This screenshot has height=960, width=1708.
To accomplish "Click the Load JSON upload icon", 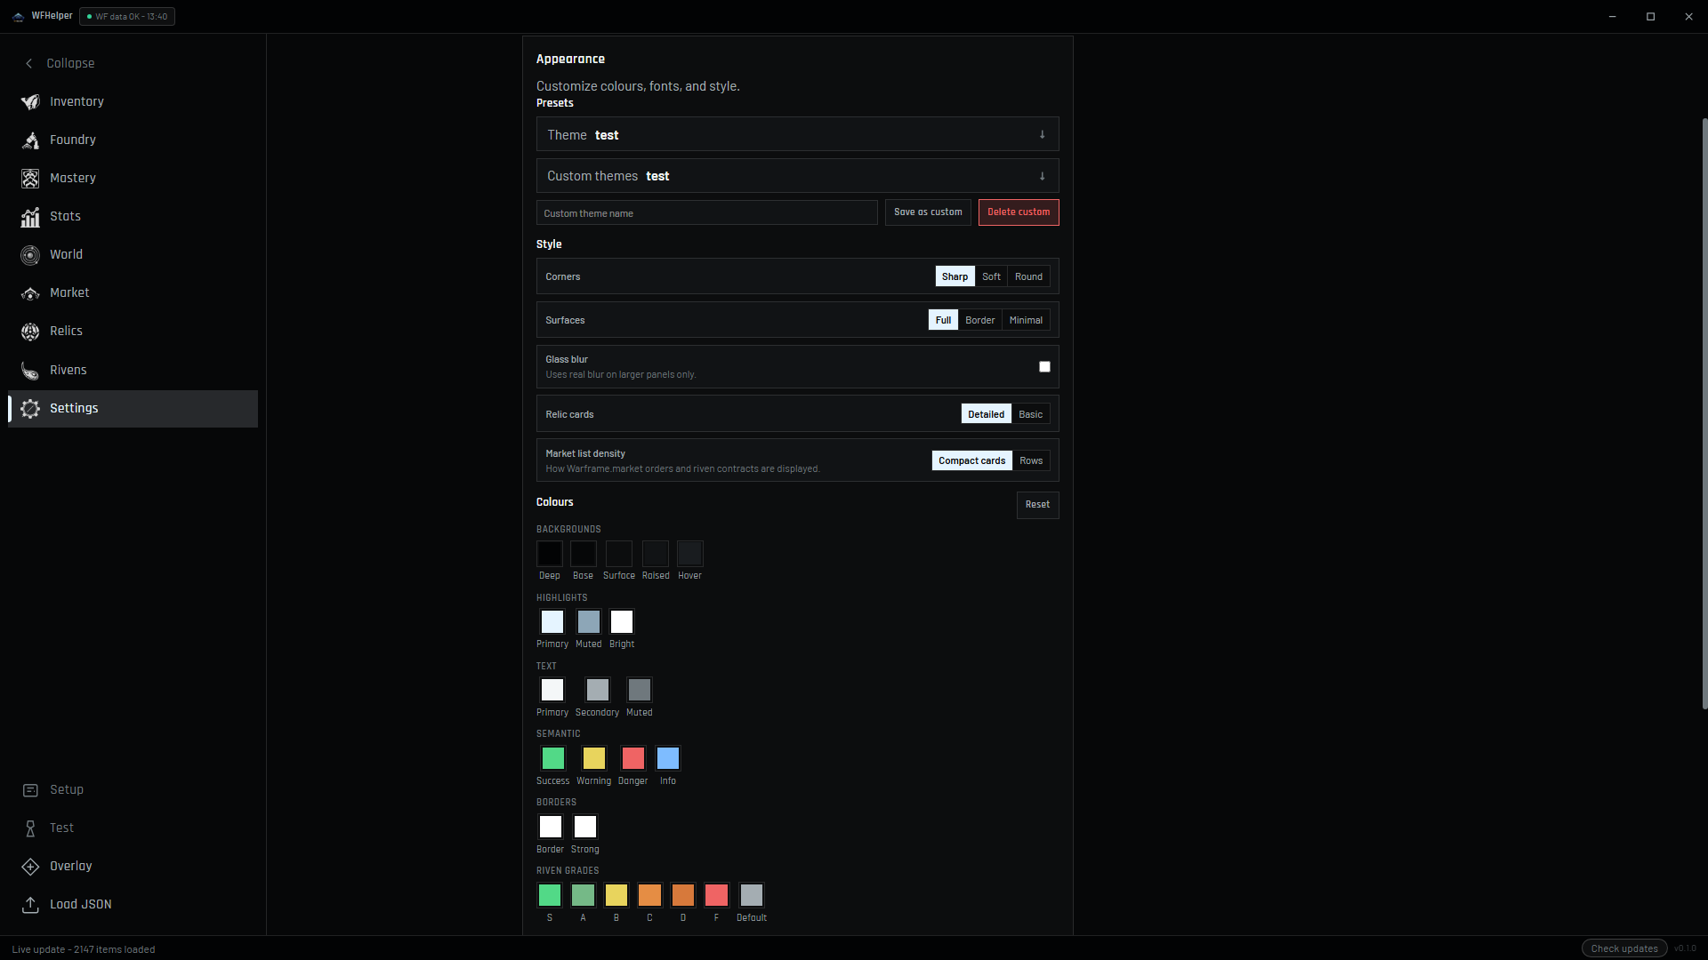I will [30, 904].
